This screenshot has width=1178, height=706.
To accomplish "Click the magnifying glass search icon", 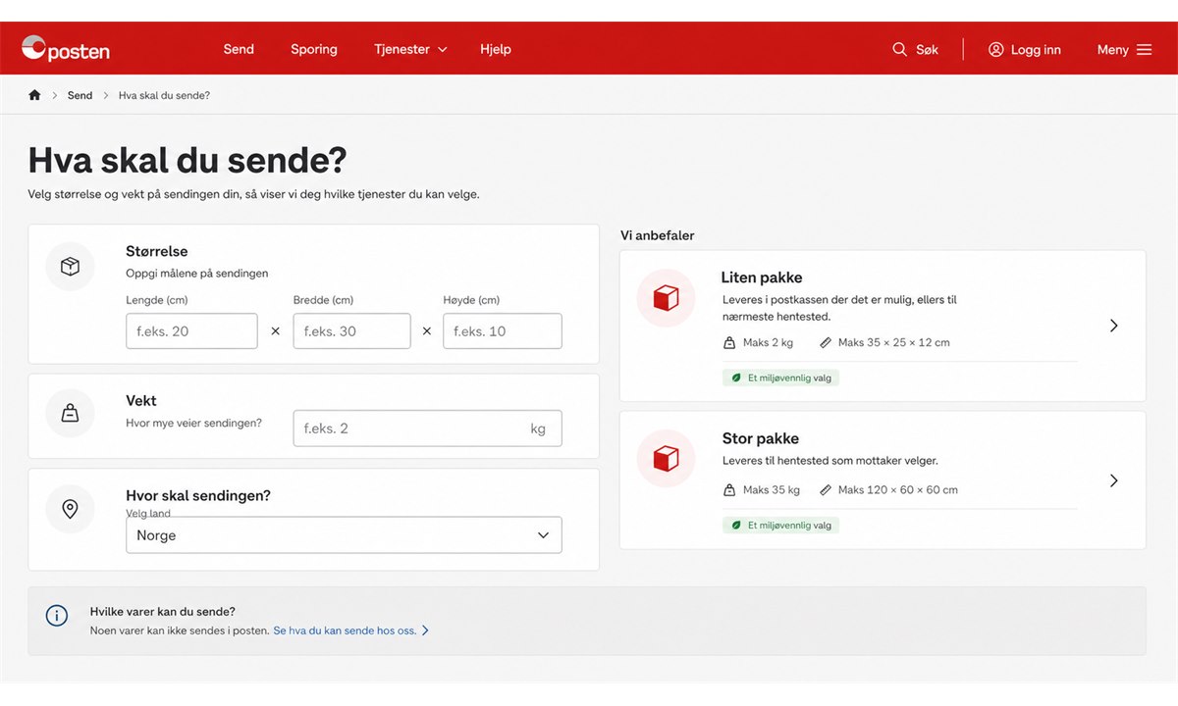I will coord(899,49).
